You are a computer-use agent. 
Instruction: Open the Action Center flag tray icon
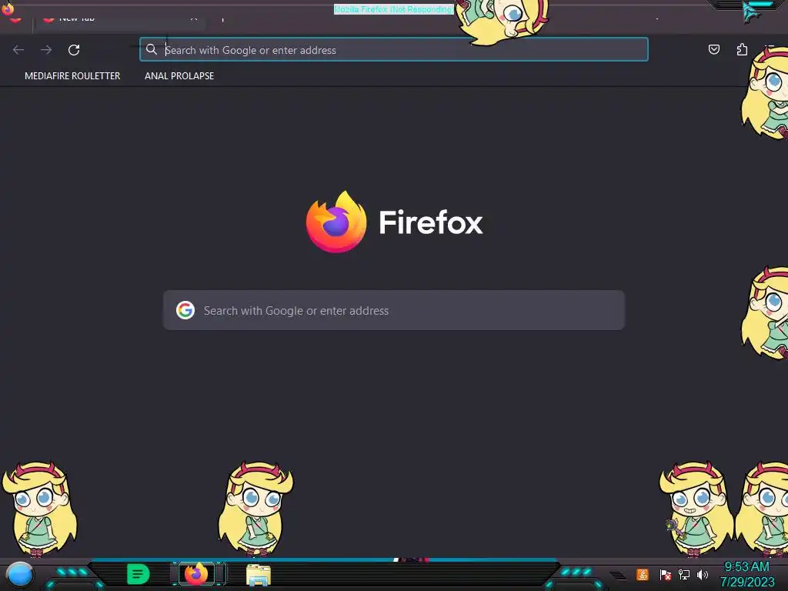click(x=665, y=574)
